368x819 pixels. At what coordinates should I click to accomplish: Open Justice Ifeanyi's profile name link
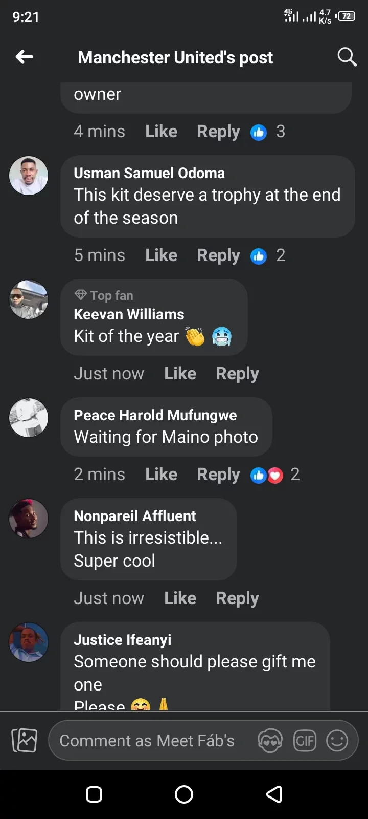point(123,640)
